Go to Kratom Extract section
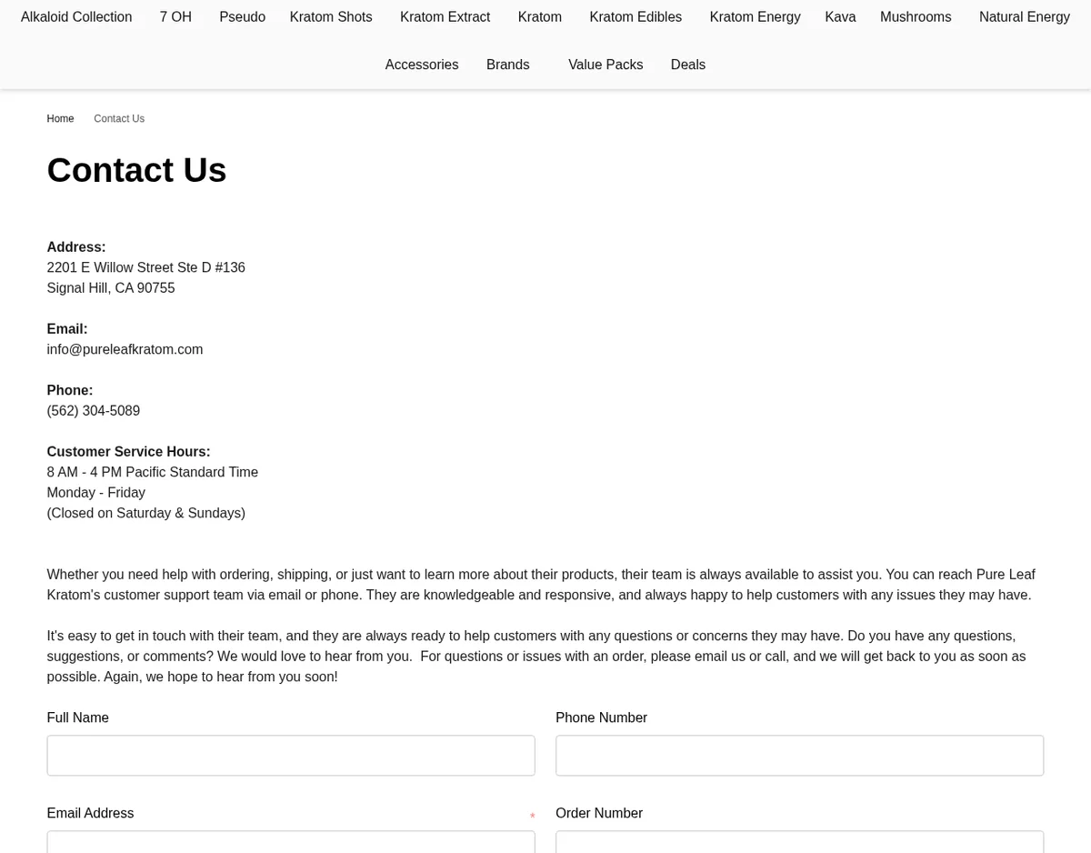This screenshot has height=853, width=1091. click(x=445, y=16)
